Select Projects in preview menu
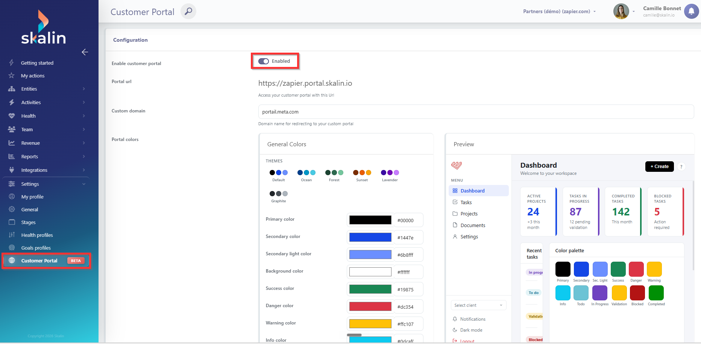Image resolution: width=701 pixels, height=344 pixels. (469, 214)
